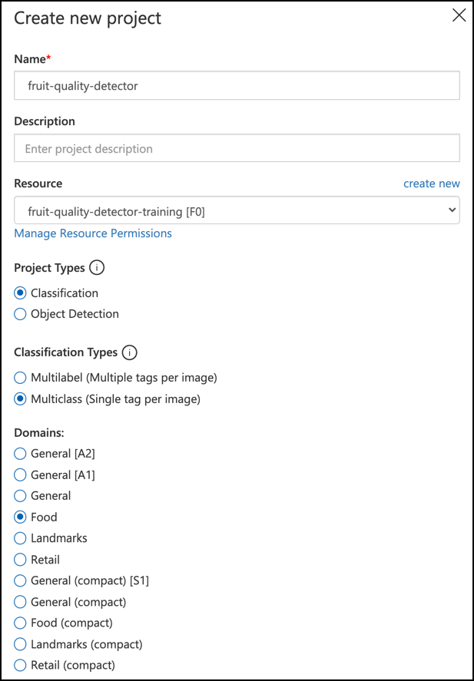Click the Name input field

click(237, 86)
